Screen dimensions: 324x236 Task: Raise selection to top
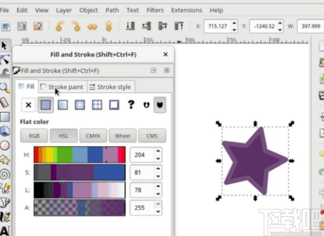point(179,26)
